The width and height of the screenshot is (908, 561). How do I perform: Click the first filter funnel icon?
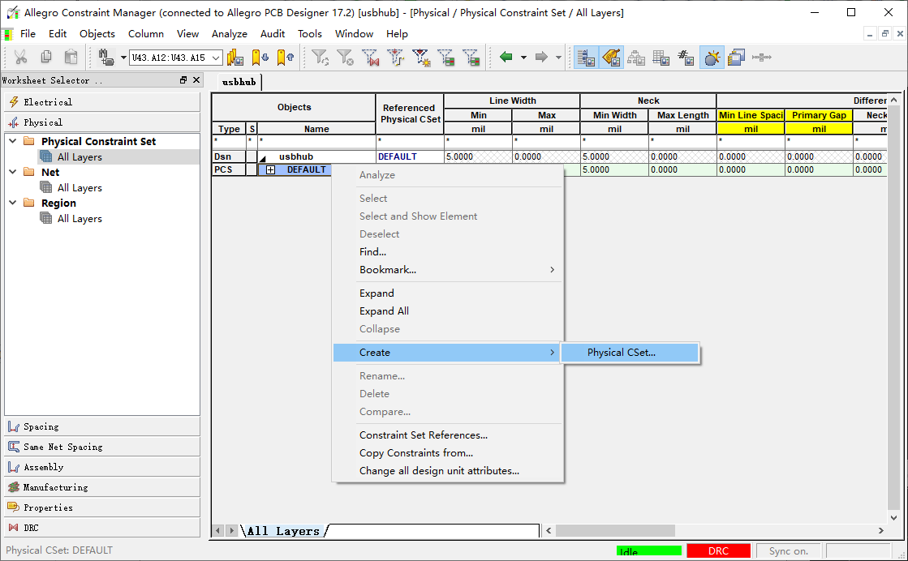pyautogui.click(x=320, y=58)
